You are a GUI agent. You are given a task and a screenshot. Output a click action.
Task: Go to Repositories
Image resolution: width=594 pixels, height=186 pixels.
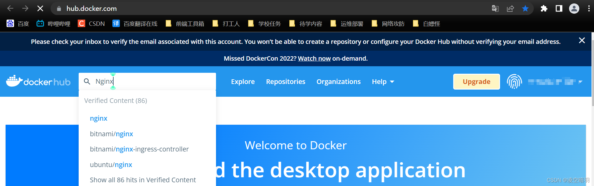(286, 81)
